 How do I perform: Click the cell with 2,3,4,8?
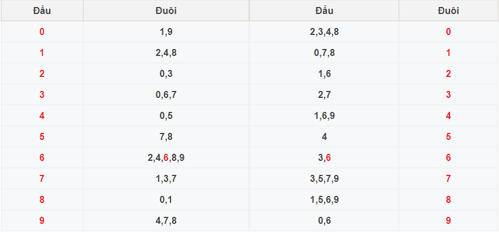tap(324, 32)
